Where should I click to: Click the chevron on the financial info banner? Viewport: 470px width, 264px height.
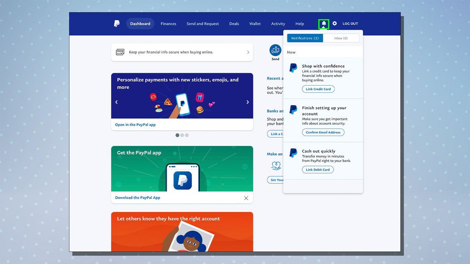(248, 52)
